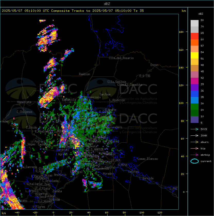The image size is (214, 216).
Task: Click the L_Dormida place label
Action: 146,178
